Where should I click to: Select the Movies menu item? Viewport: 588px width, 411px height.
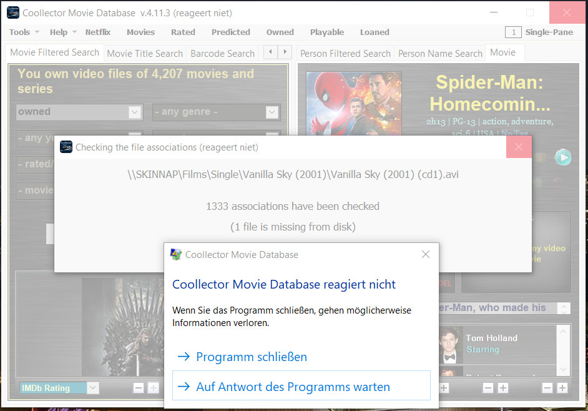click(x=140, y=32)
